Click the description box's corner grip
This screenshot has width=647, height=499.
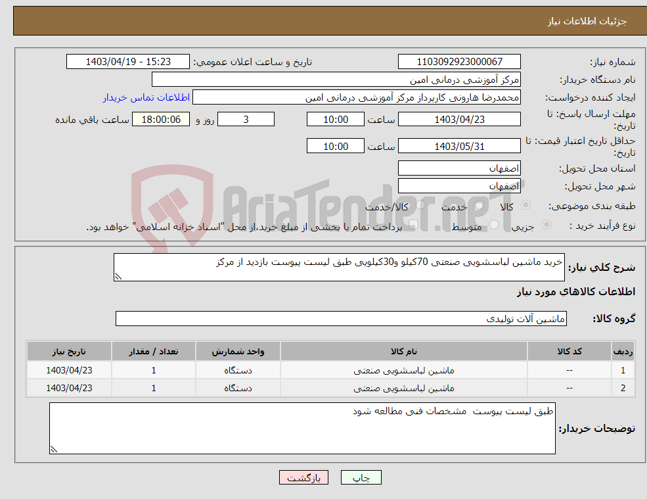118,277
